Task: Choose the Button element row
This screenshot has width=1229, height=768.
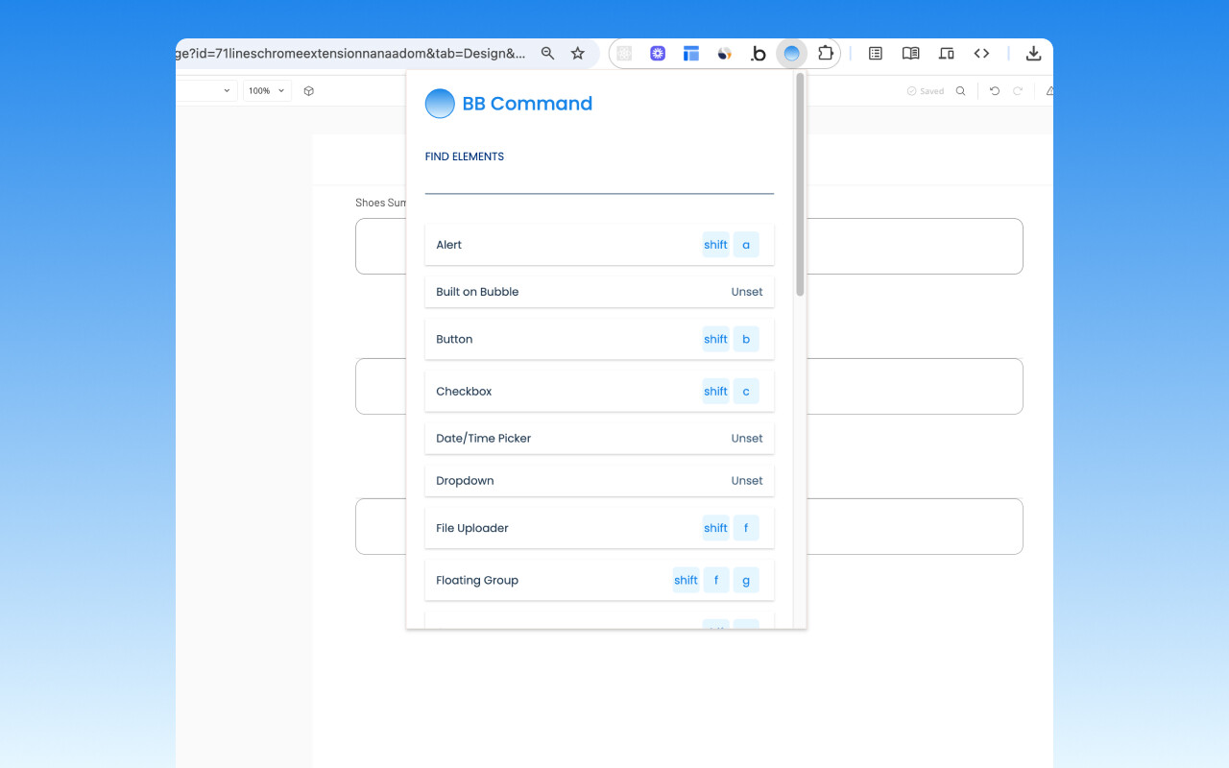Action: point(599,339)
